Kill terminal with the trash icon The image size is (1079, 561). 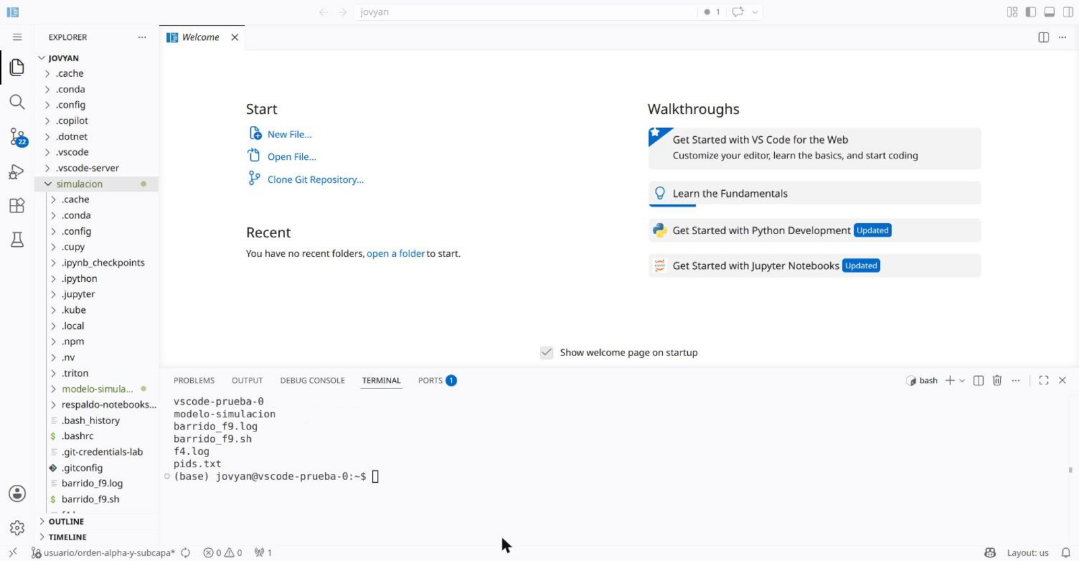(x=997, y=380)
